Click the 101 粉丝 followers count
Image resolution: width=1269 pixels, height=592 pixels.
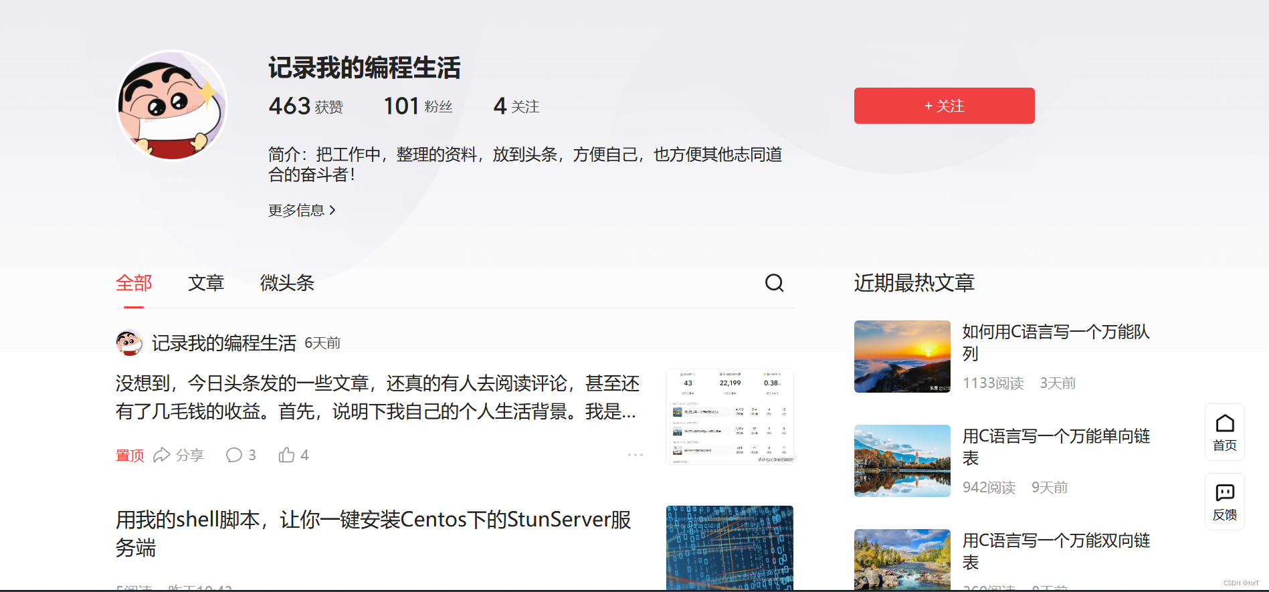(418, 106)
